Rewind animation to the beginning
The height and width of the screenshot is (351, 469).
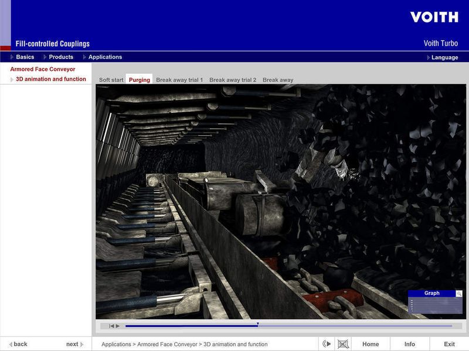point(111,326)
